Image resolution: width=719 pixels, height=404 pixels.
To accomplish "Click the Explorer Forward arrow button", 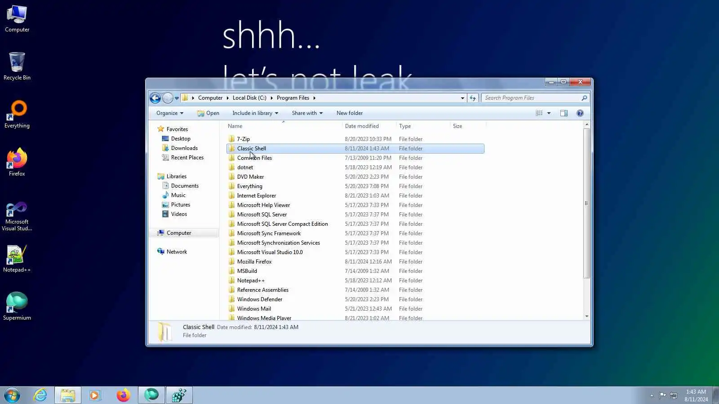I will pyautogui.click(x=168, y=98).
